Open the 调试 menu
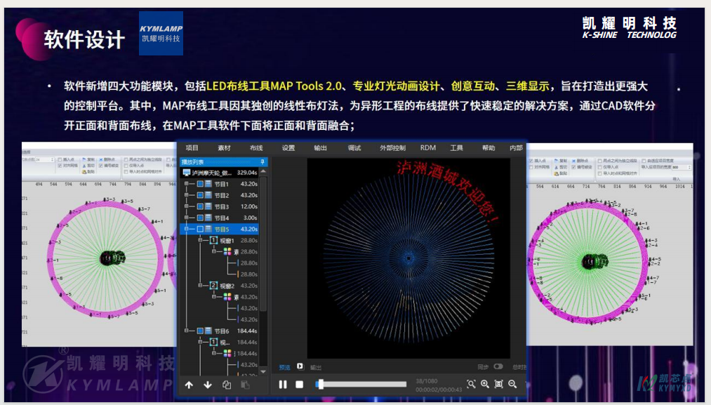711x405 pixels. click(x=354, y=148)
